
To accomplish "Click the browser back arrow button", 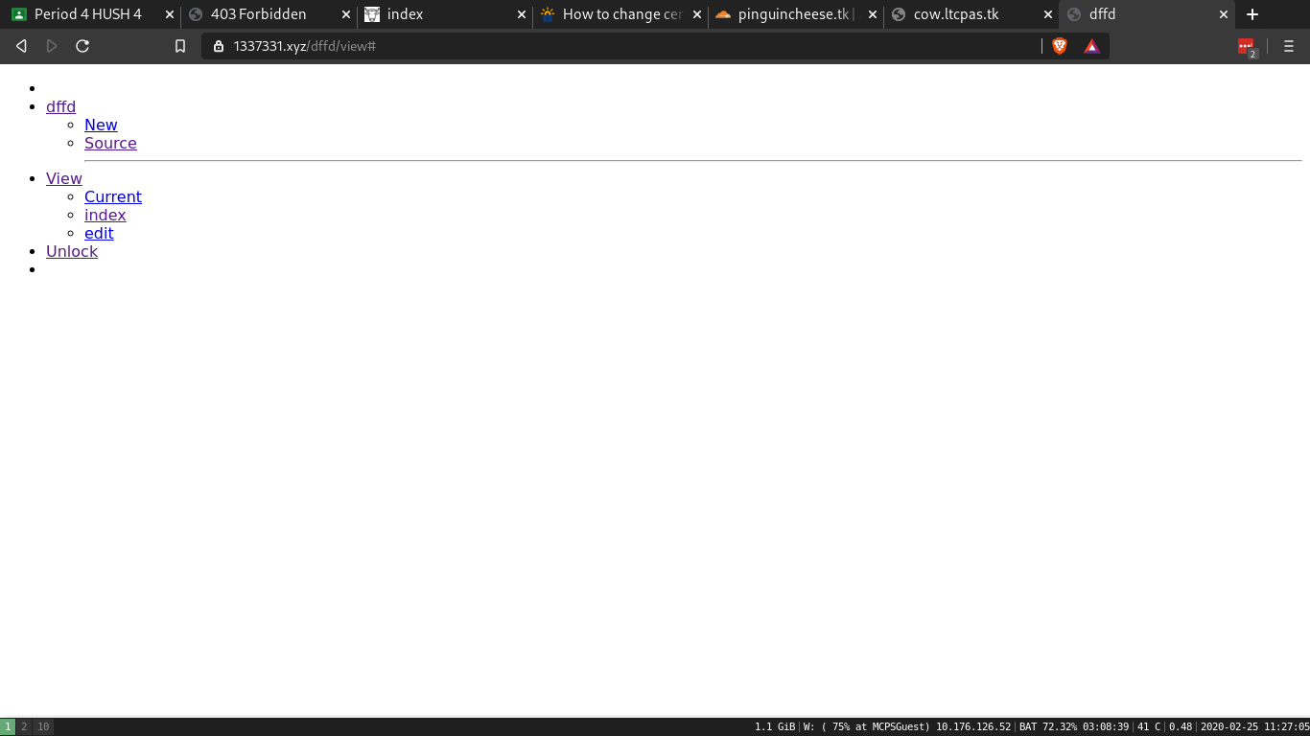I will (x=21, y=46).
